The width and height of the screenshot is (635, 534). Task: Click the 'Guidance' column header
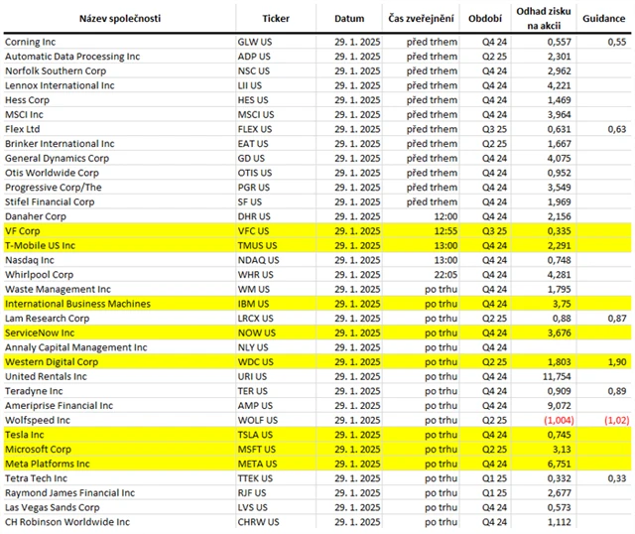pyautogui.click(x=604, y=19)
